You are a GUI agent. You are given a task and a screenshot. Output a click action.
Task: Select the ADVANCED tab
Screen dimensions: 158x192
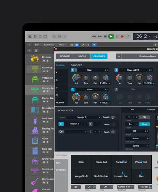99,56
